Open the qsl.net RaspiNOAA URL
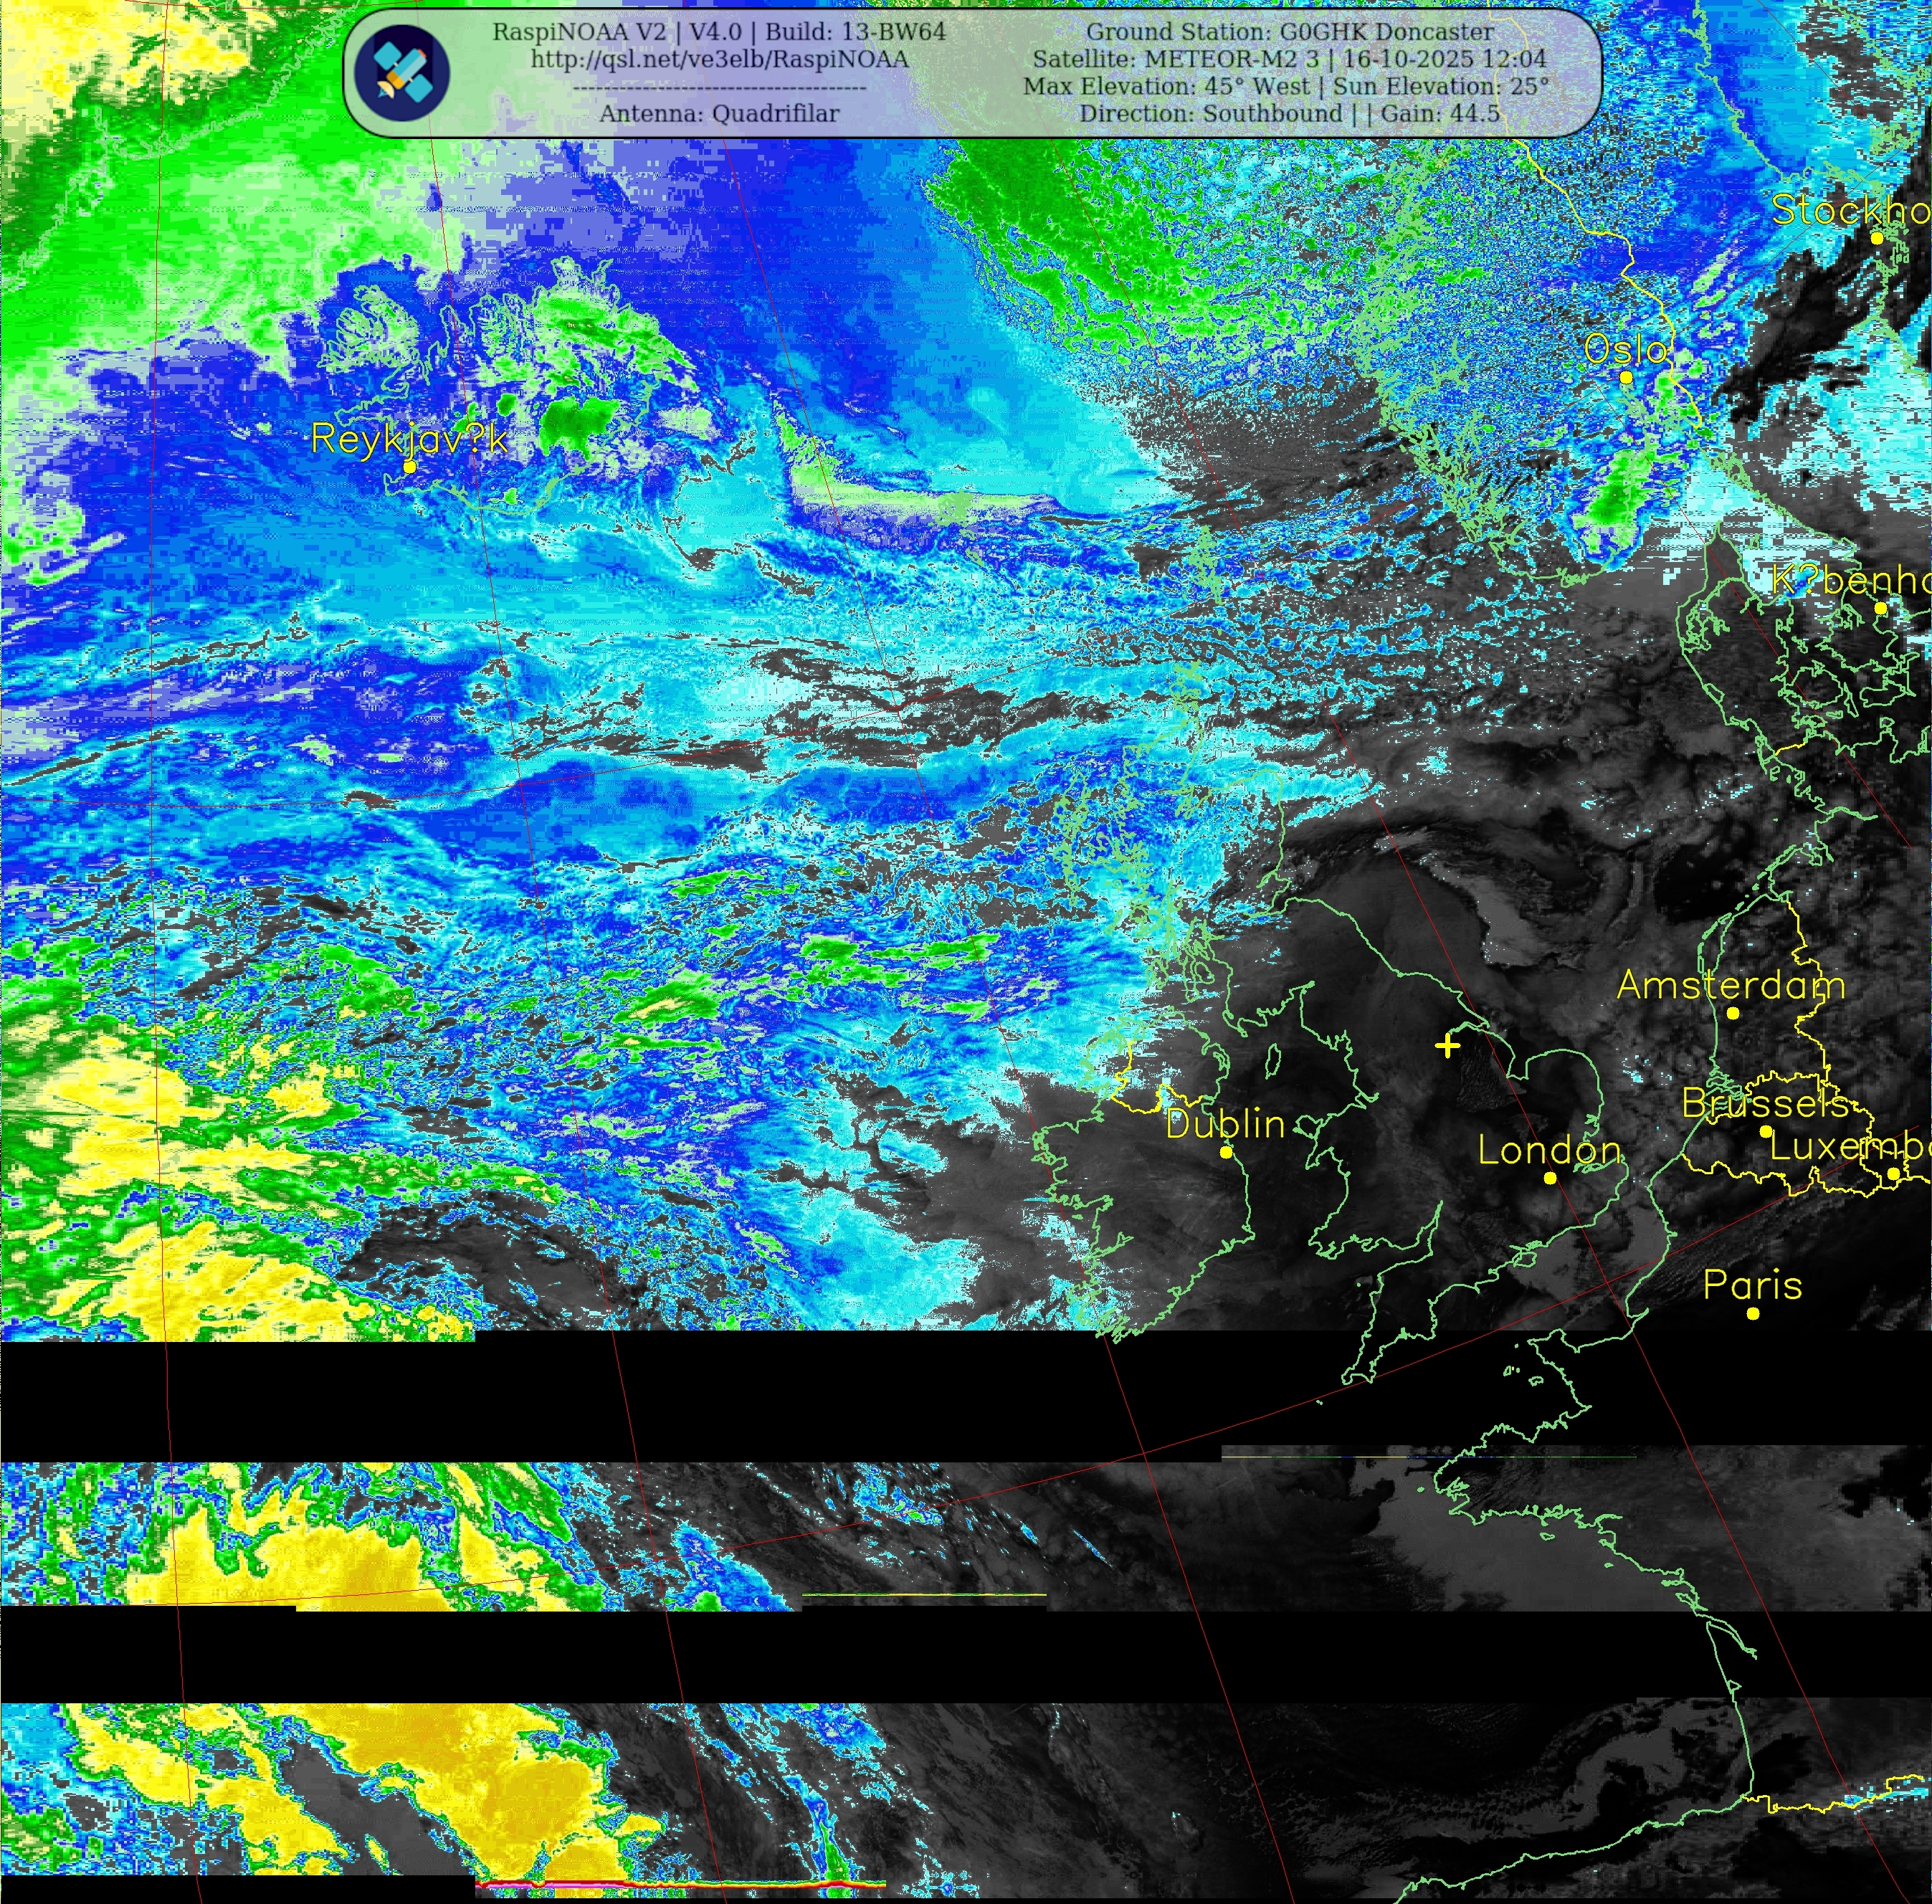 click(x=719, y=59)
